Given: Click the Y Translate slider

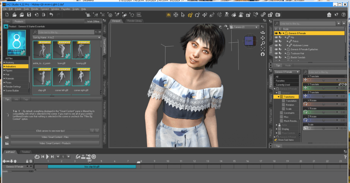Looking at the screenshot, I should pos(323,88).
